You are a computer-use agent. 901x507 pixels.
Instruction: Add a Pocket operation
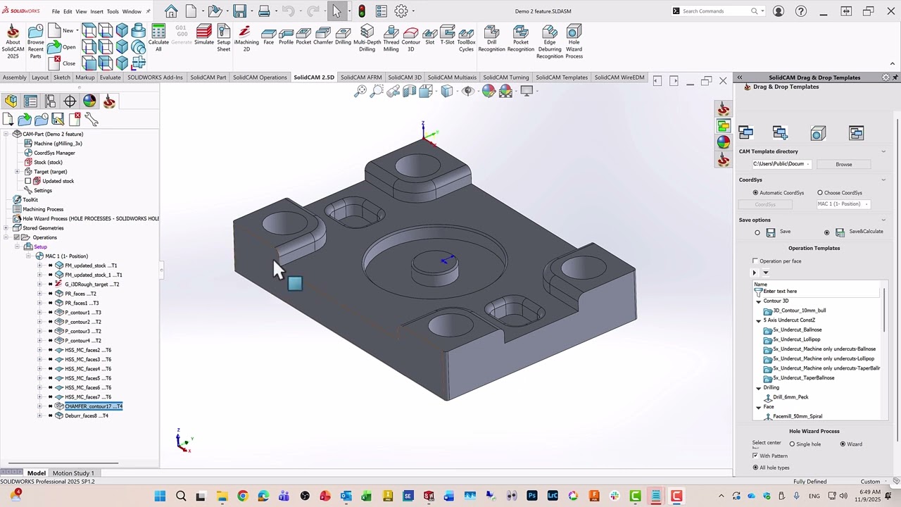point(303,36)
